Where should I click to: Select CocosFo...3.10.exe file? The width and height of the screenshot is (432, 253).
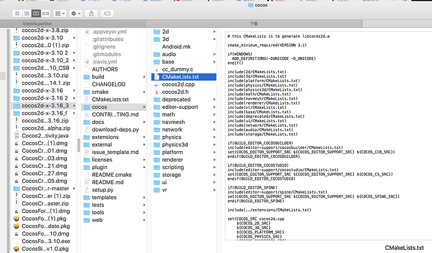(x=45, y=242)
